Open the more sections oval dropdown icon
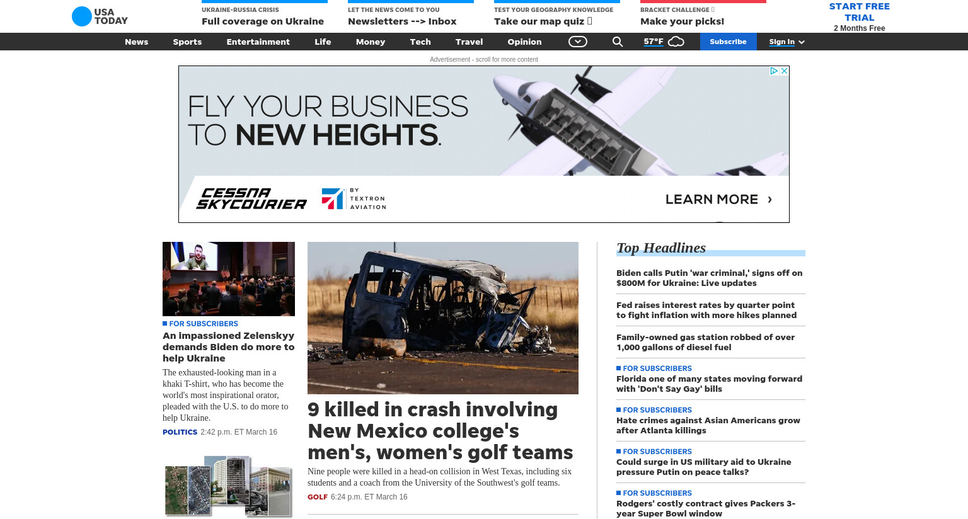968x519 pixels. [578, 42]
